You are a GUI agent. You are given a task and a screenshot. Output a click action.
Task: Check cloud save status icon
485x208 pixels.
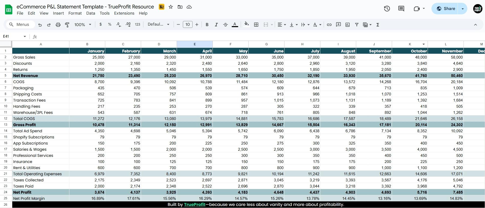[x=189, y=7]
